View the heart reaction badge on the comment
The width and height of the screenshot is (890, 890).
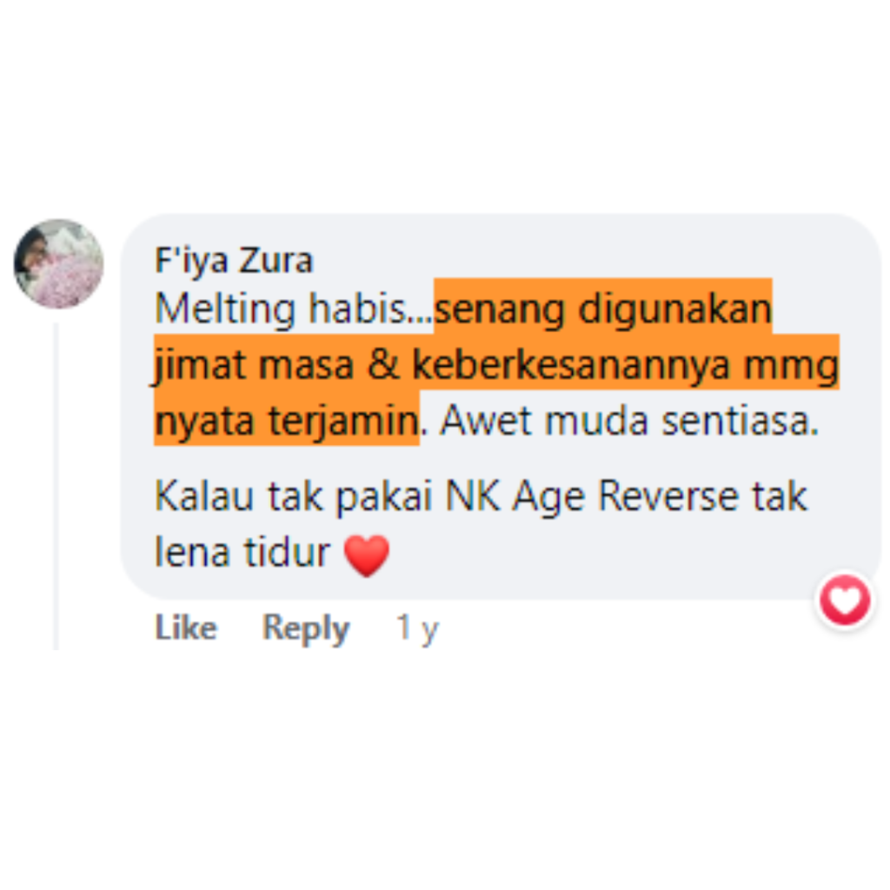click(845, 600)
